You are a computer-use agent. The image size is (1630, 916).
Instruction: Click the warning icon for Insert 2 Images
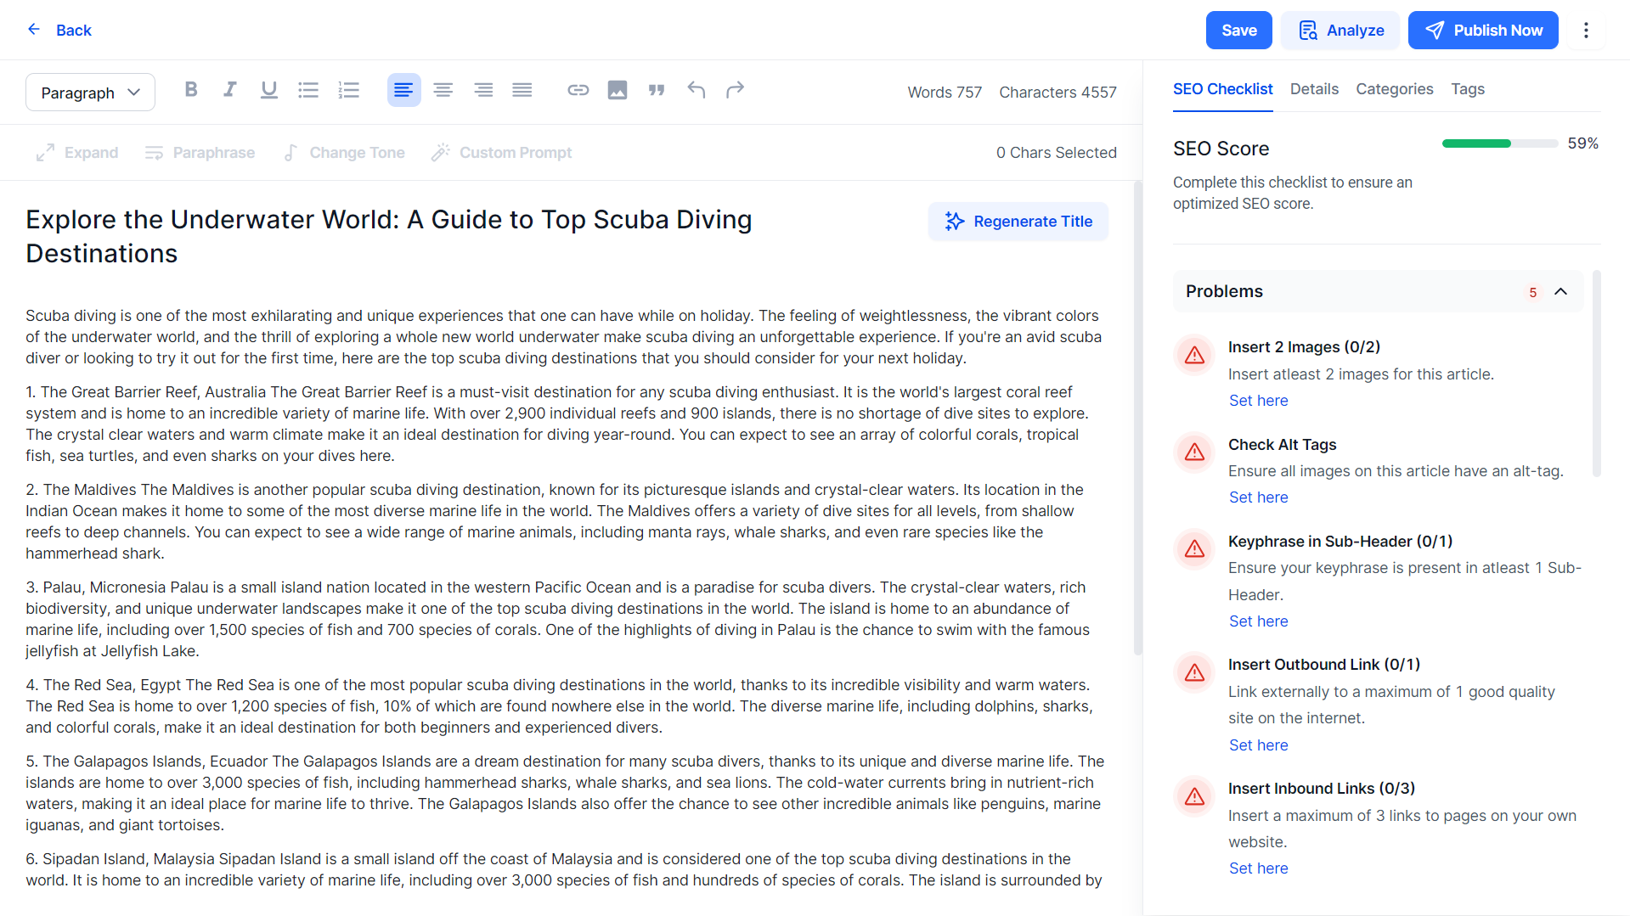click(1194, 355)
